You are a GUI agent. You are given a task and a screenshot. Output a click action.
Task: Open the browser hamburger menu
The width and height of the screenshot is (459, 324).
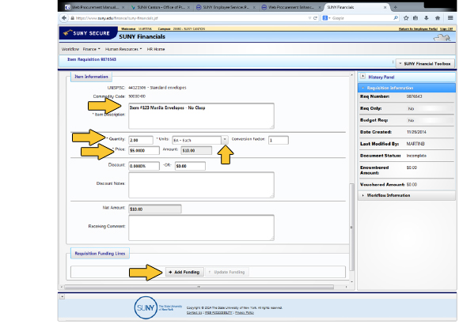point(450,18)
